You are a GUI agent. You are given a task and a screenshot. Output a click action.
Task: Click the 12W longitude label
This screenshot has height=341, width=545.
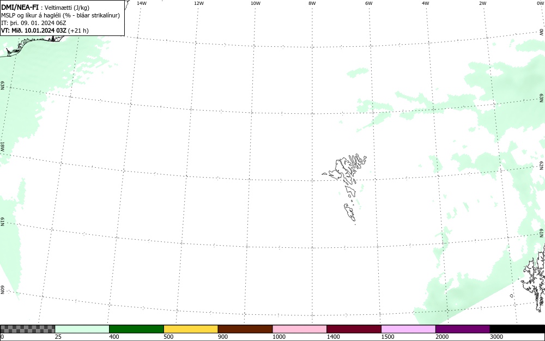199,3
